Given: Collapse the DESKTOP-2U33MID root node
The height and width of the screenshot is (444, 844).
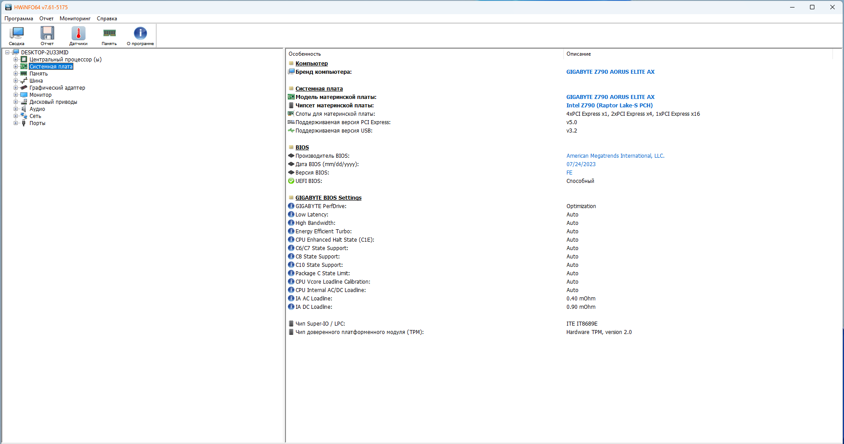Looking at the screenshot, I should click(8, 52).
